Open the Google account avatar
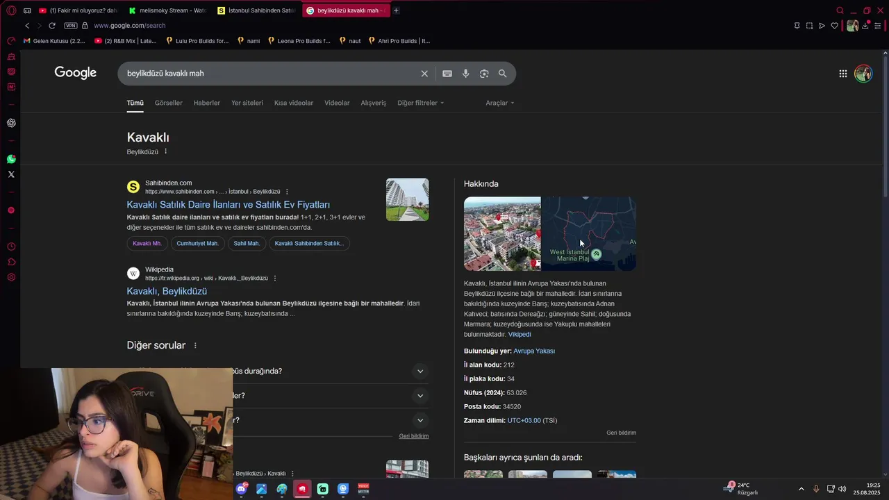The width and height of the screenshot is (889, 500). coord(863,74)
